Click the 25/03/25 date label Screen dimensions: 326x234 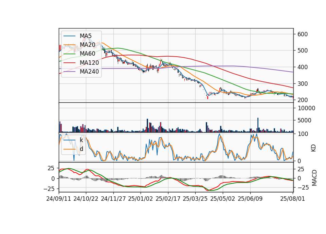[x=195, y=199]
